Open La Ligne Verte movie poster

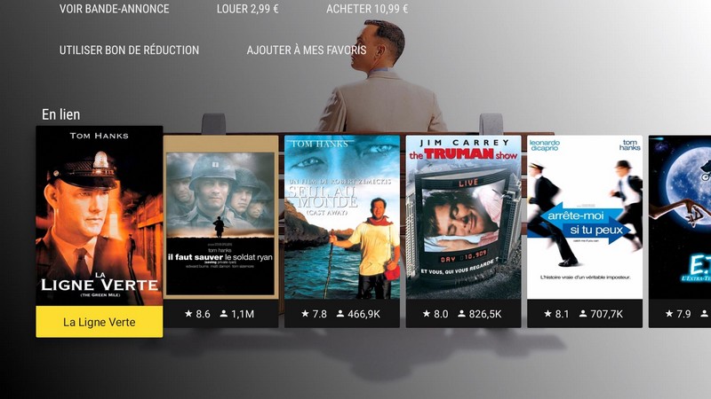[100, 215]
